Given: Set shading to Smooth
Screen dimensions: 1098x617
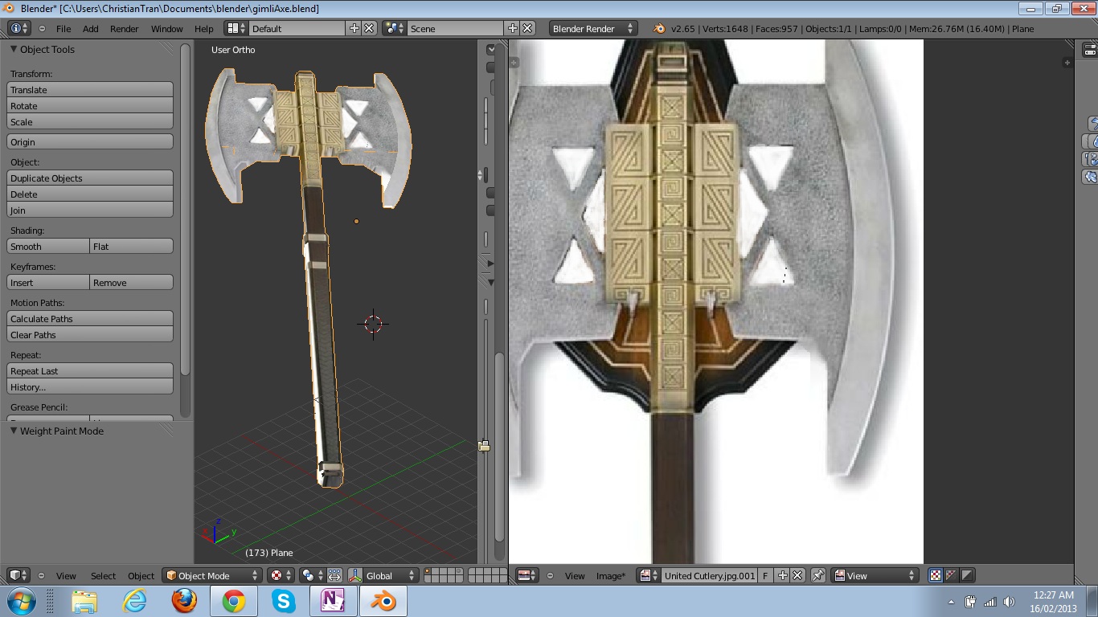Looking at the screenshot, I should (x=48, y=247).
